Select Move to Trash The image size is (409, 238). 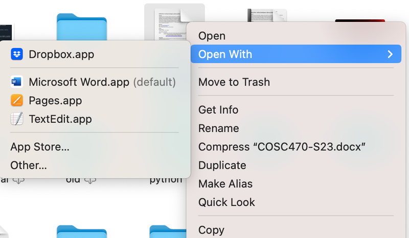234,82
